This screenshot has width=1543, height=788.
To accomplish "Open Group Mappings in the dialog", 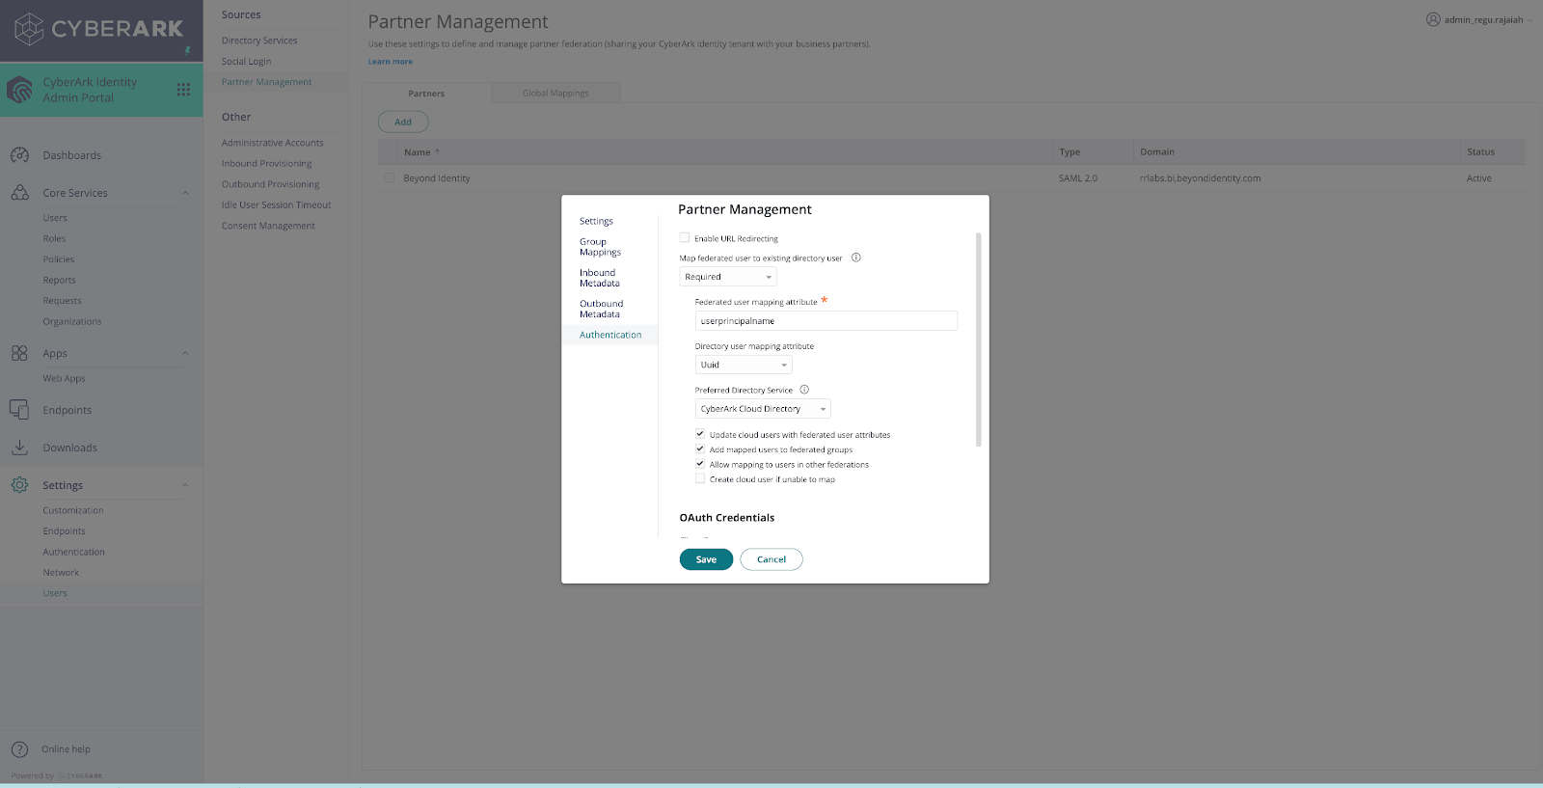I will (x=600, y=247).
